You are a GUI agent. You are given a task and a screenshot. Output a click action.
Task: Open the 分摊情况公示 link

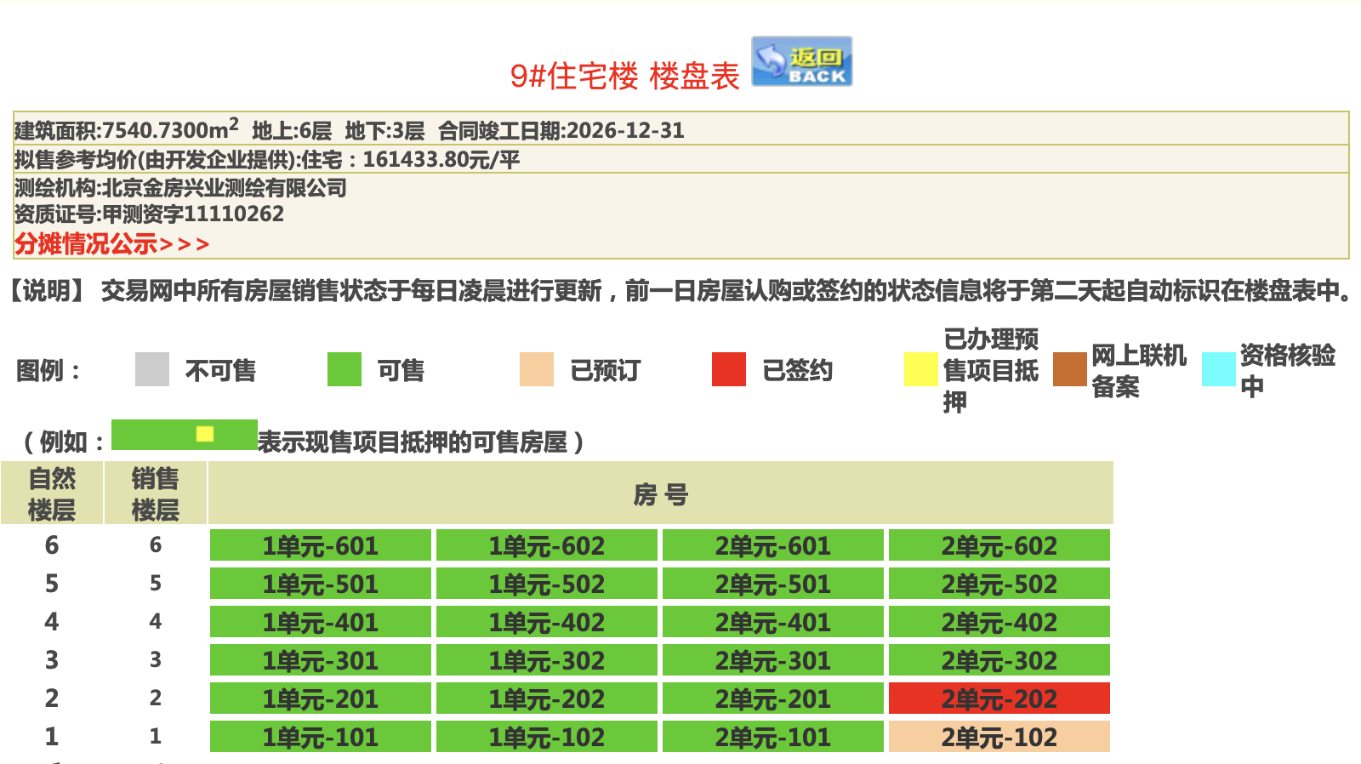111,244
